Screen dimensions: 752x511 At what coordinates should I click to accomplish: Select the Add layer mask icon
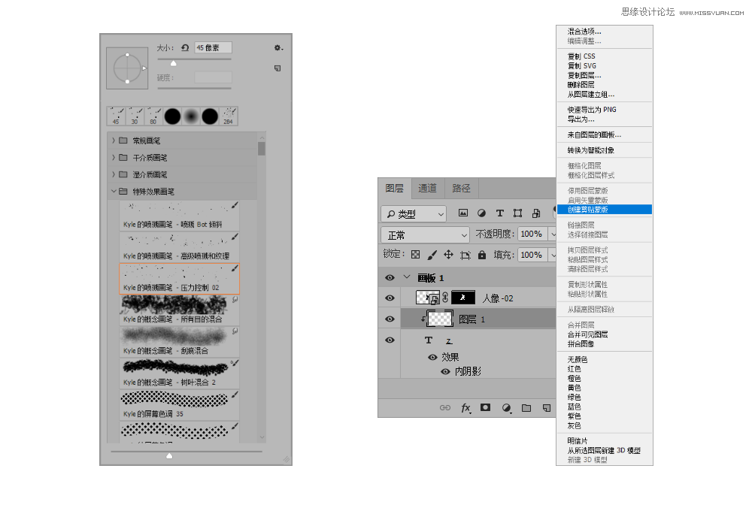pyautogui.click(x=485, y=408)
